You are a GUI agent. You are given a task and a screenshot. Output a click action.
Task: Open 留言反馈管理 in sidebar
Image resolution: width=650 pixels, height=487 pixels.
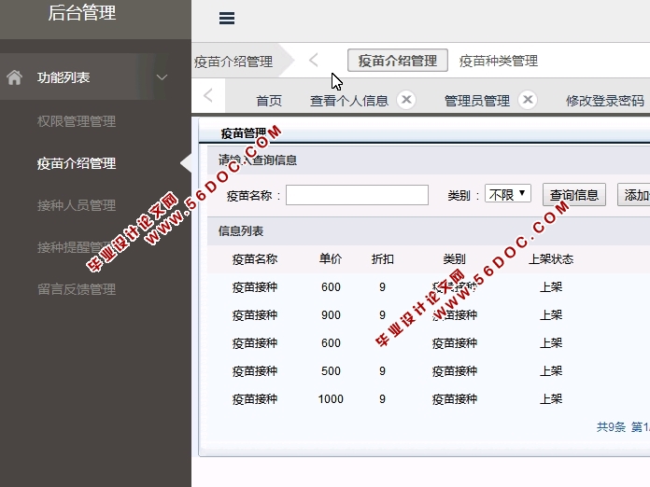(x=77, y=289)
